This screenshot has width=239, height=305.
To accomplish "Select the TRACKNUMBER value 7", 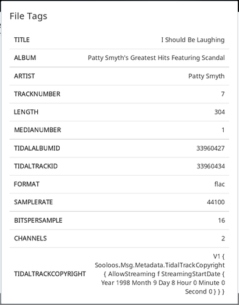I will [x=223, y=94].
